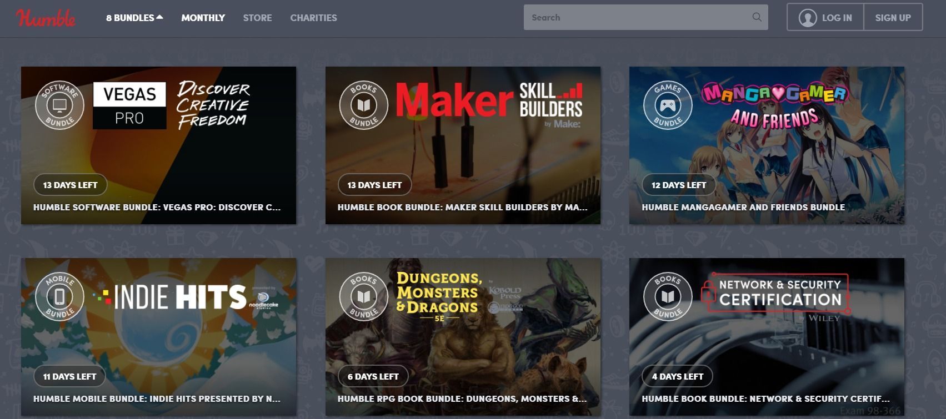946x419 pixels.
Task: Click the 11 Days Left label
Action: [x=69, y=376]
